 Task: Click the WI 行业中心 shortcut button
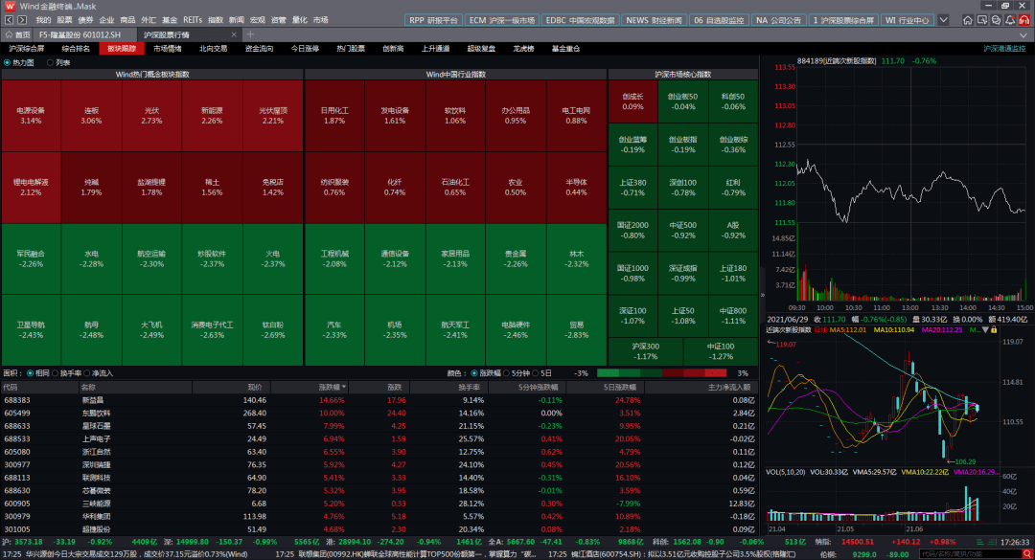pyautogui.click(x=907, y=20)
